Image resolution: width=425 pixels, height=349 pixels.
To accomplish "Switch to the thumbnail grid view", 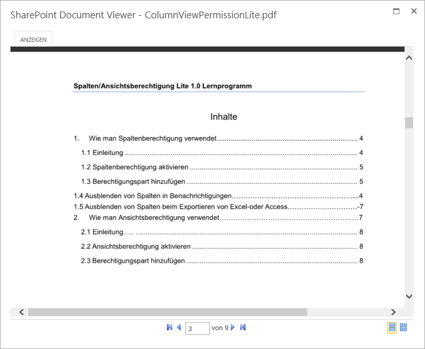I will 404,328.
